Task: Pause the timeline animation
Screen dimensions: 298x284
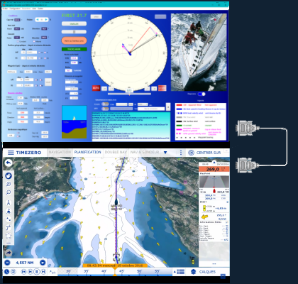Action: coord(37,272)
